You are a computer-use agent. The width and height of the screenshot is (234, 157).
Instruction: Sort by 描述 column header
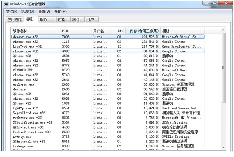click(182, 31)
